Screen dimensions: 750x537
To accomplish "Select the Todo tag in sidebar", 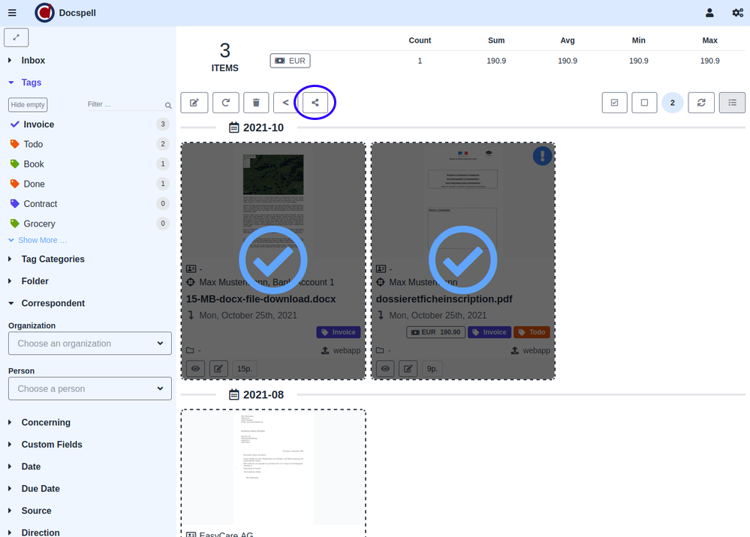I will point(33,144).
